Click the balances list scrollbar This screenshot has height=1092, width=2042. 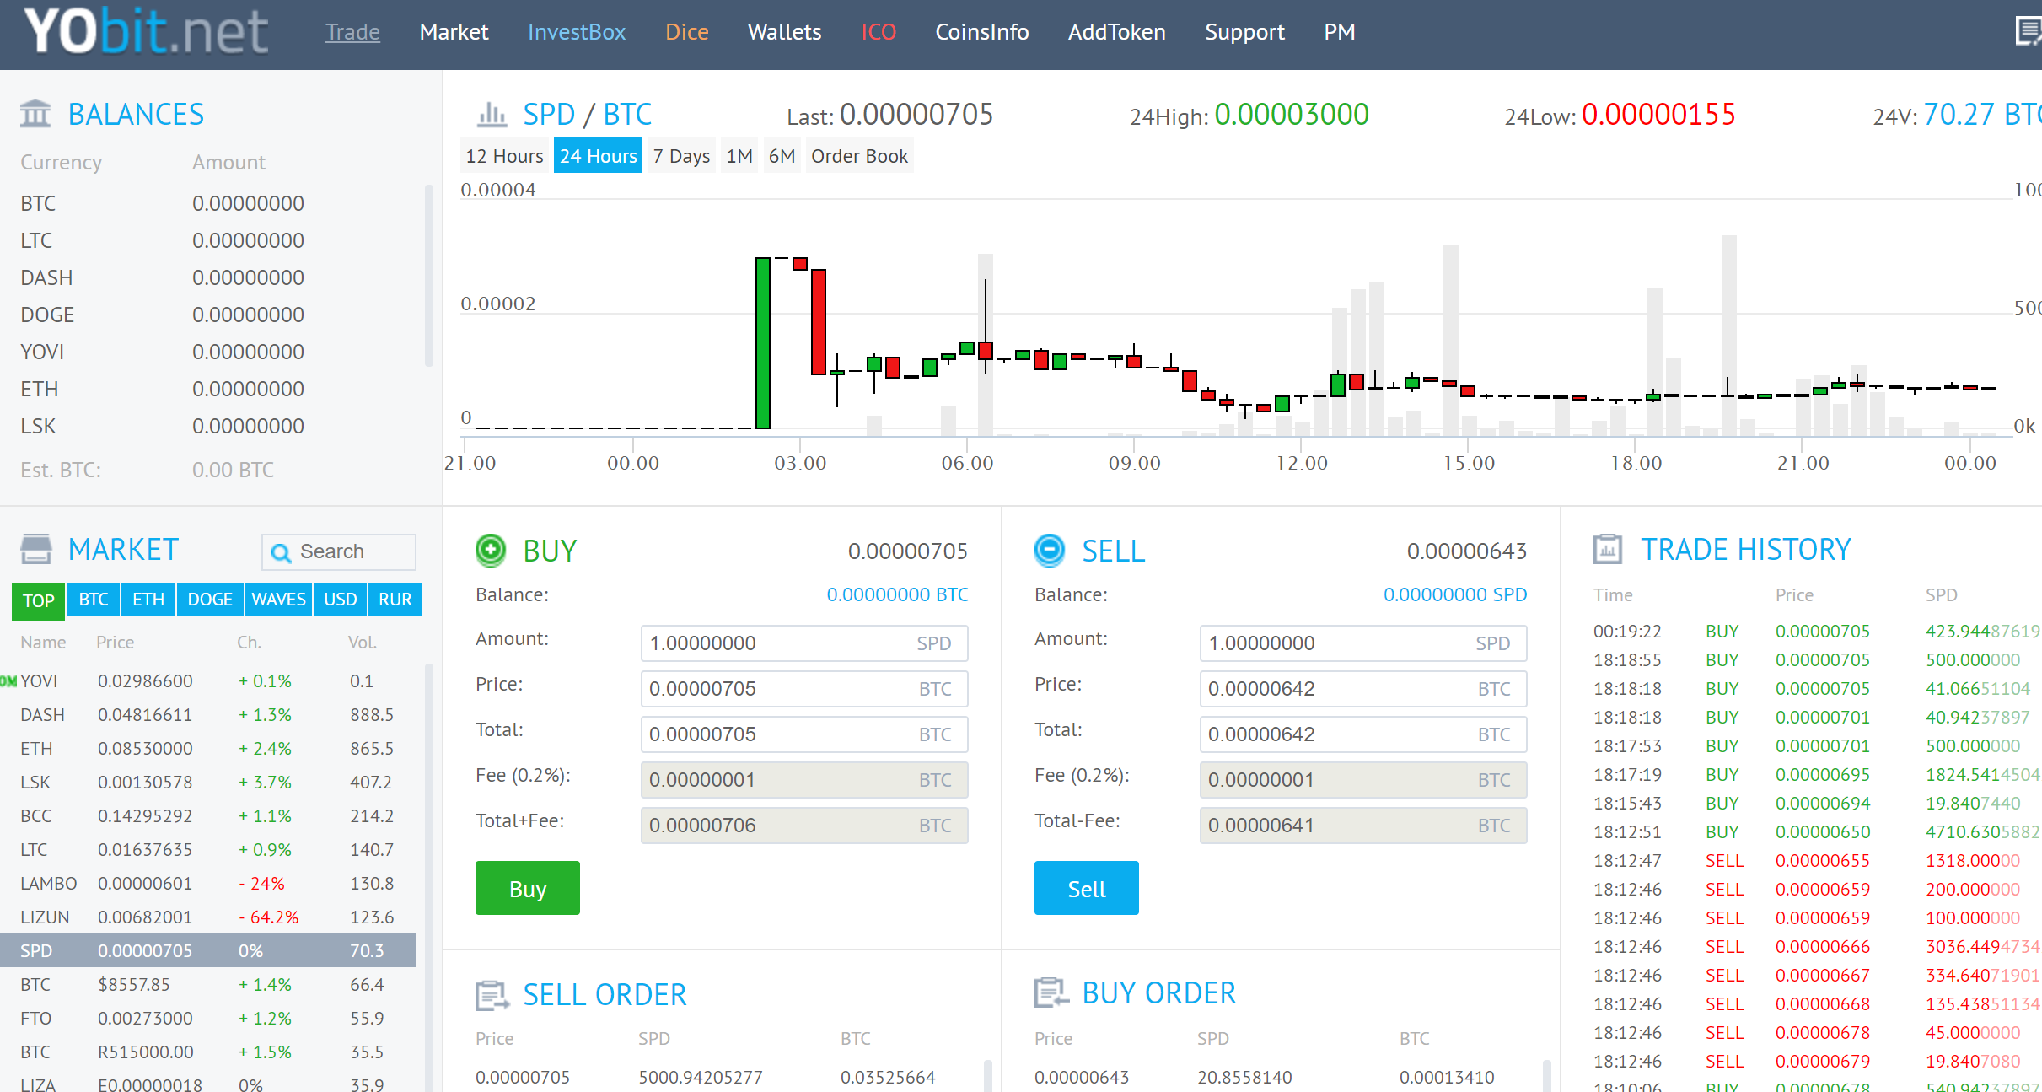[429, 277]
